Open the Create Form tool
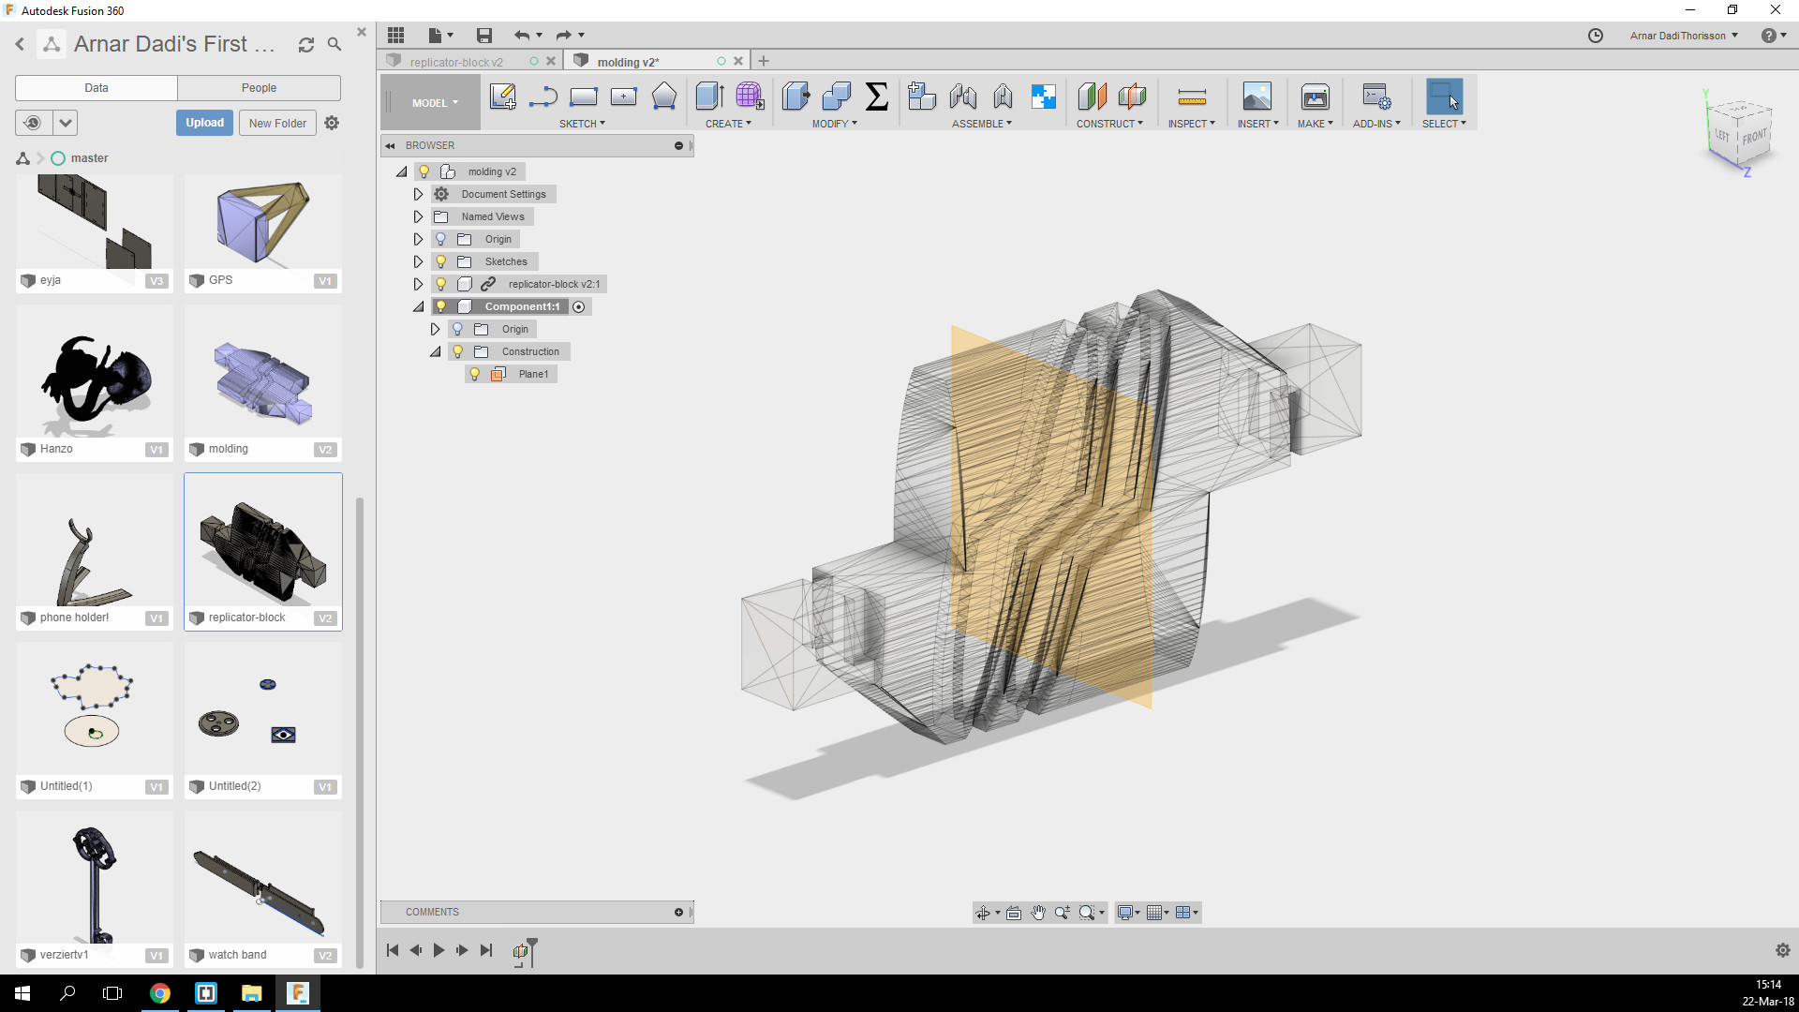The width and height of the screenshot is (1799, 1012). point(750,97)
